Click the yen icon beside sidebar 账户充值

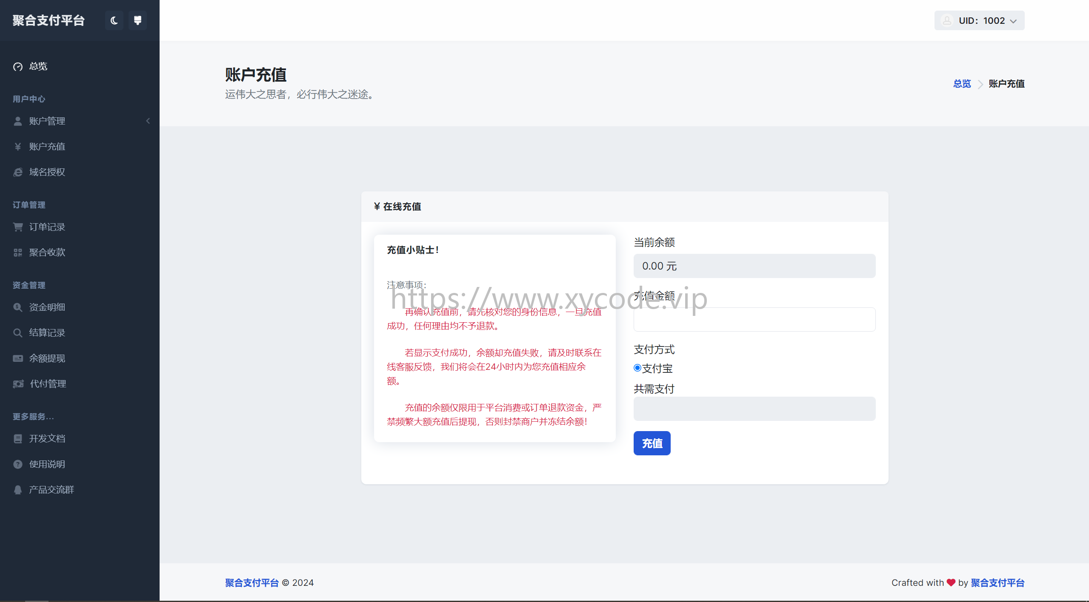pos(18,147)
